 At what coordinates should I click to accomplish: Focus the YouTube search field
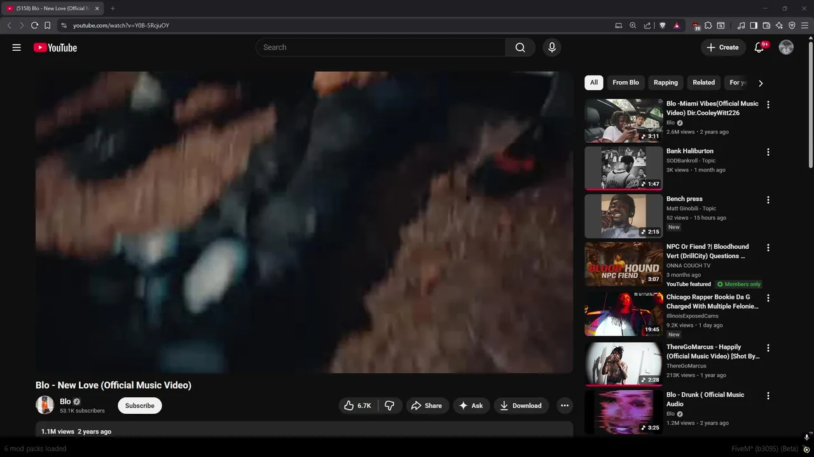pyautogui.click(x=380, y=48)
